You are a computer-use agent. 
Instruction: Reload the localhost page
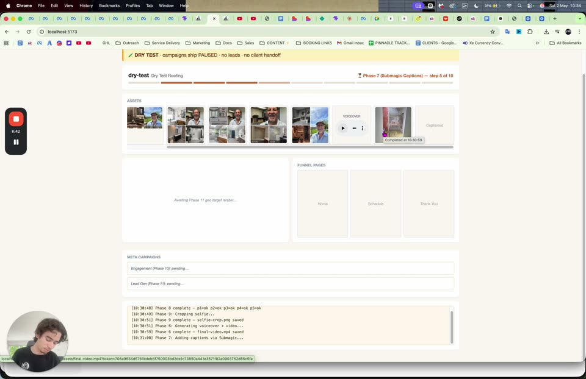pos(29,32)
